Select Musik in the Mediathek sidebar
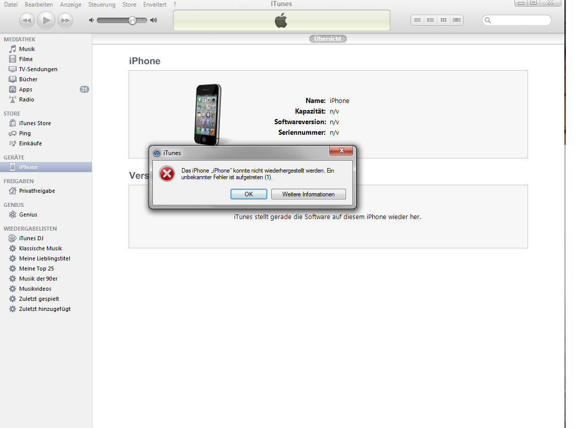Viewport: 581px width, 428px height. (27, 49)
